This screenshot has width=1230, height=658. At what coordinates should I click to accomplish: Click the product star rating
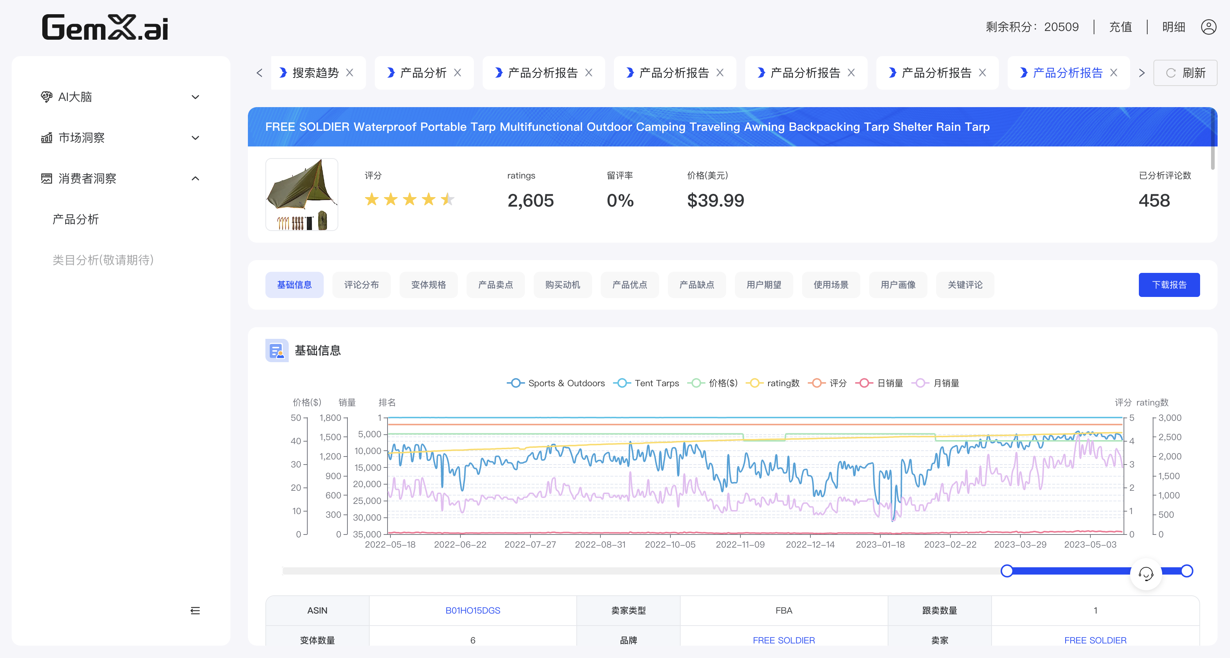click(x=409, y=199)
